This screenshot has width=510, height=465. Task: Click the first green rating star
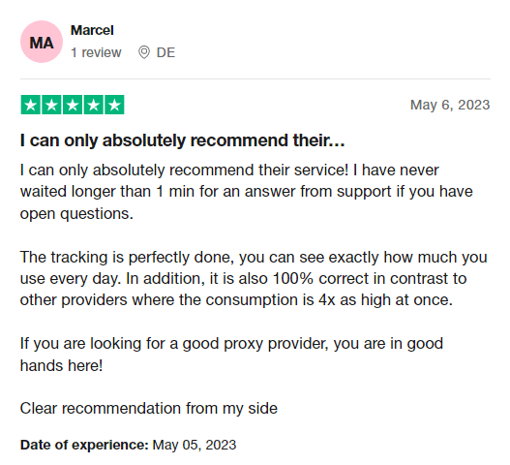click(31, 105)
